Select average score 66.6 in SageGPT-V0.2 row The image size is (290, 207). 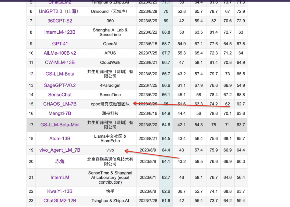(x=166, y=85)
